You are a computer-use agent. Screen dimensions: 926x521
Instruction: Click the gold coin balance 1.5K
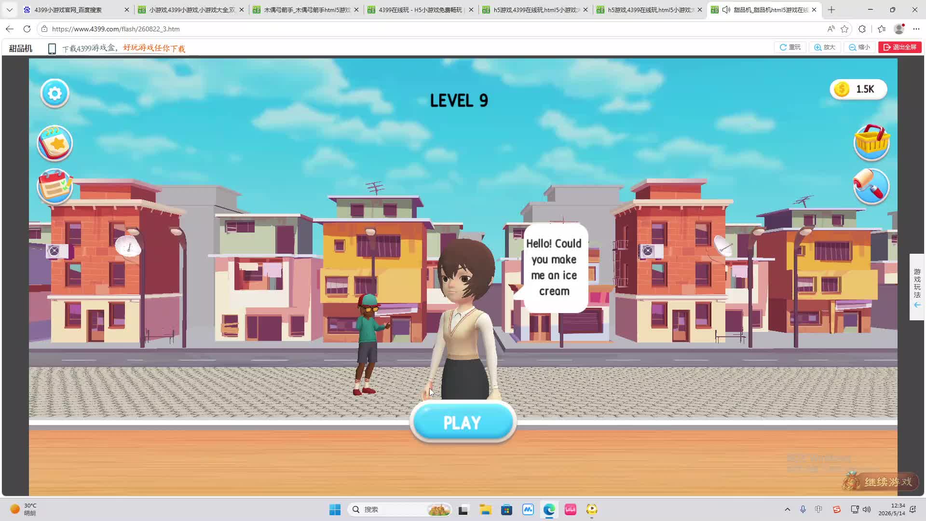click(x=858, y=89)
